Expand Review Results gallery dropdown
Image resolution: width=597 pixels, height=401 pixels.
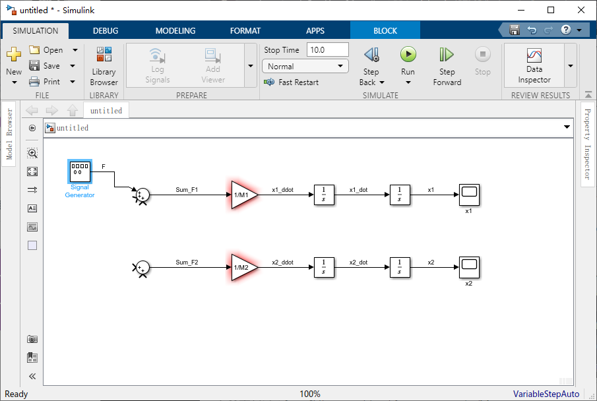pos(571,65)
